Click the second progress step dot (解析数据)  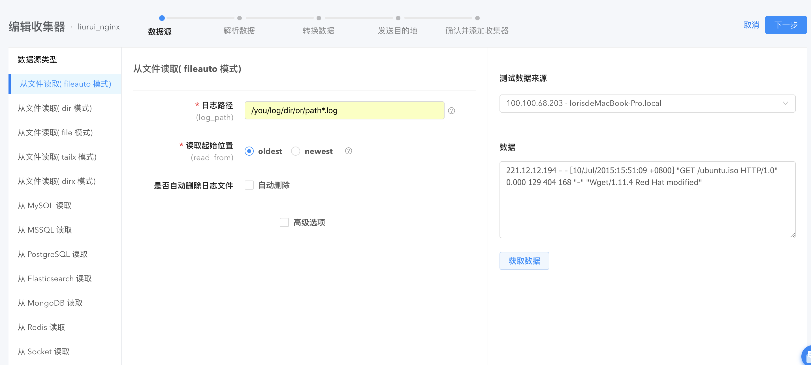point(240,18)
